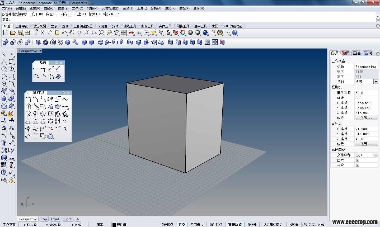Viewport: 380px width, 227px height.
Task: Select the Polyline tool in the left sidebar
Action: click(4, 62)
